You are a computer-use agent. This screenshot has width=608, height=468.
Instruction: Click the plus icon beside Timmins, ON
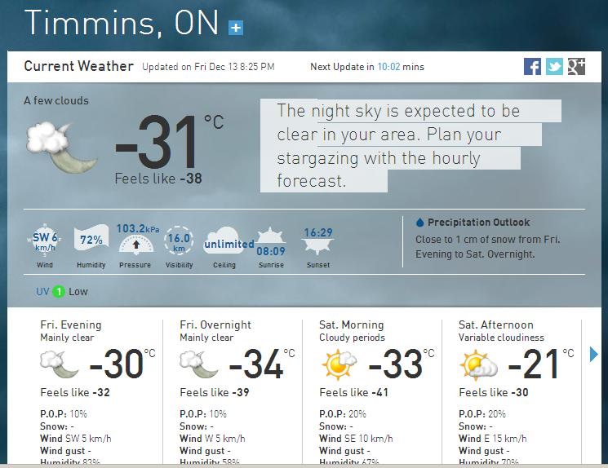point(236,28)
